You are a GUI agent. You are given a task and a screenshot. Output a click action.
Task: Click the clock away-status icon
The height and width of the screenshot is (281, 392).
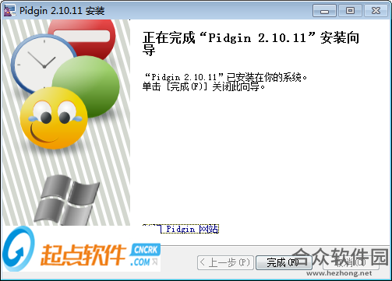[x=43, y=64]
